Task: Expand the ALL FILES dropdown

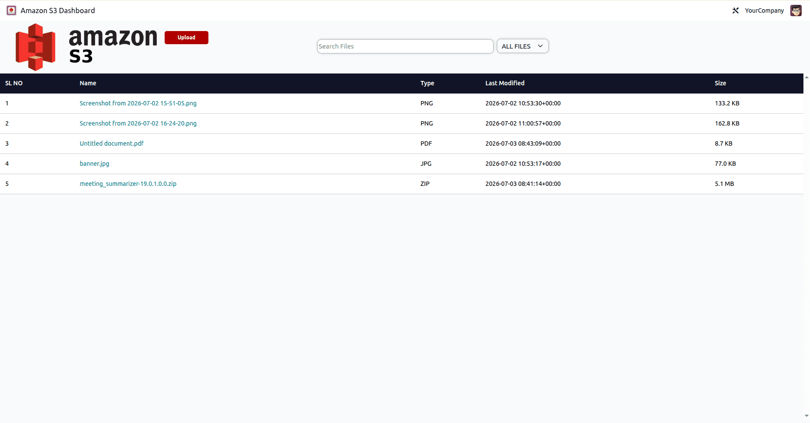Action: [x=522, y=46]
